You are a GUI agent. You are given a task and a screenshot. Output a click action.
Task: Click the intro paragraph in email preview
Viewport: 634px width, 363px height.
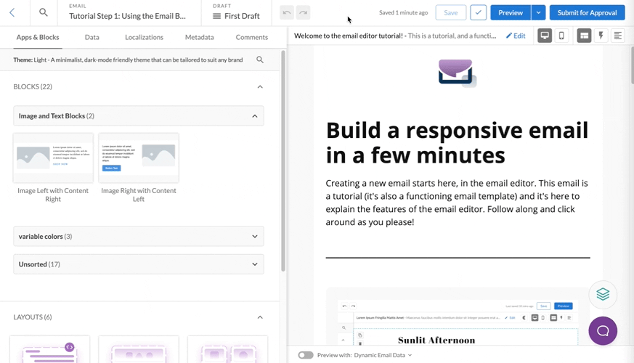point(457,203)
